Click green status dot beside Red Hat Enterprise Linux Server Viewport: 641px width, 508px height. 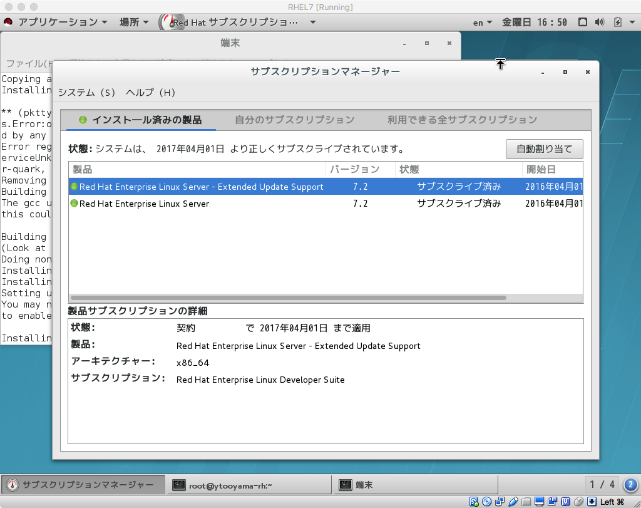pyautogui.click(x=74, y=204)
